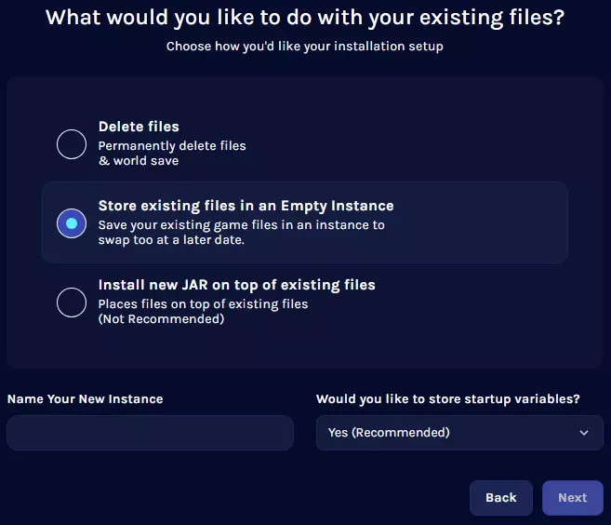The height and width of the screenshot is (525, 611).
Task: Click the "Name Your New Instance" label
Action: tap(85, 399)
